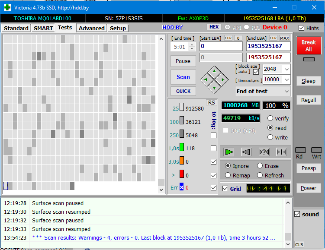Click the green cross Victoria app icon
Screen dimensions: 325x250
tap(7, 8)
